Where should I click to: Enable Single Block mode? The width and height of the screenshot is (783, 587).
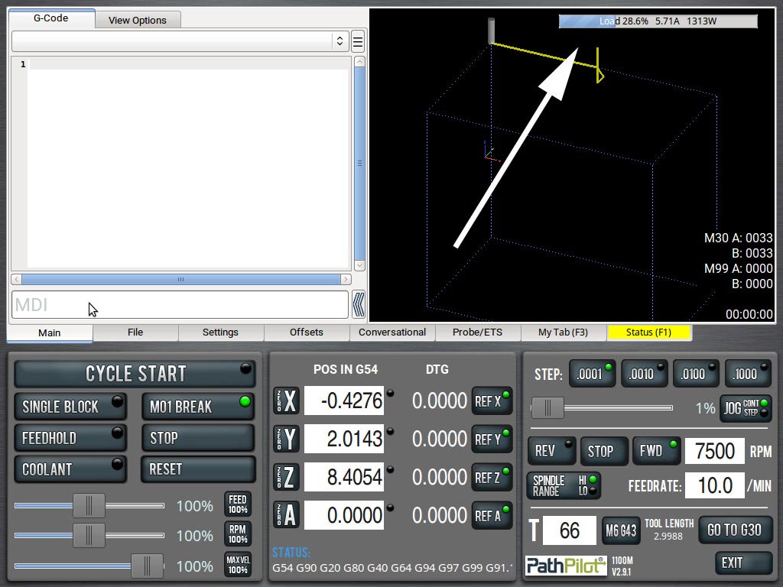click(70, 407)
